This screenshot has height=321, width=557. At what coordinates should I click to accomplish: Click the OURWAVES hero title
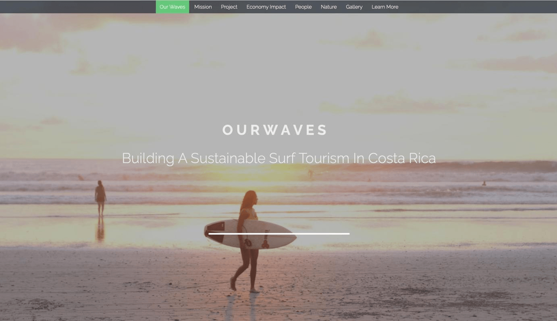pyautogui.click(x=275, y=130)
